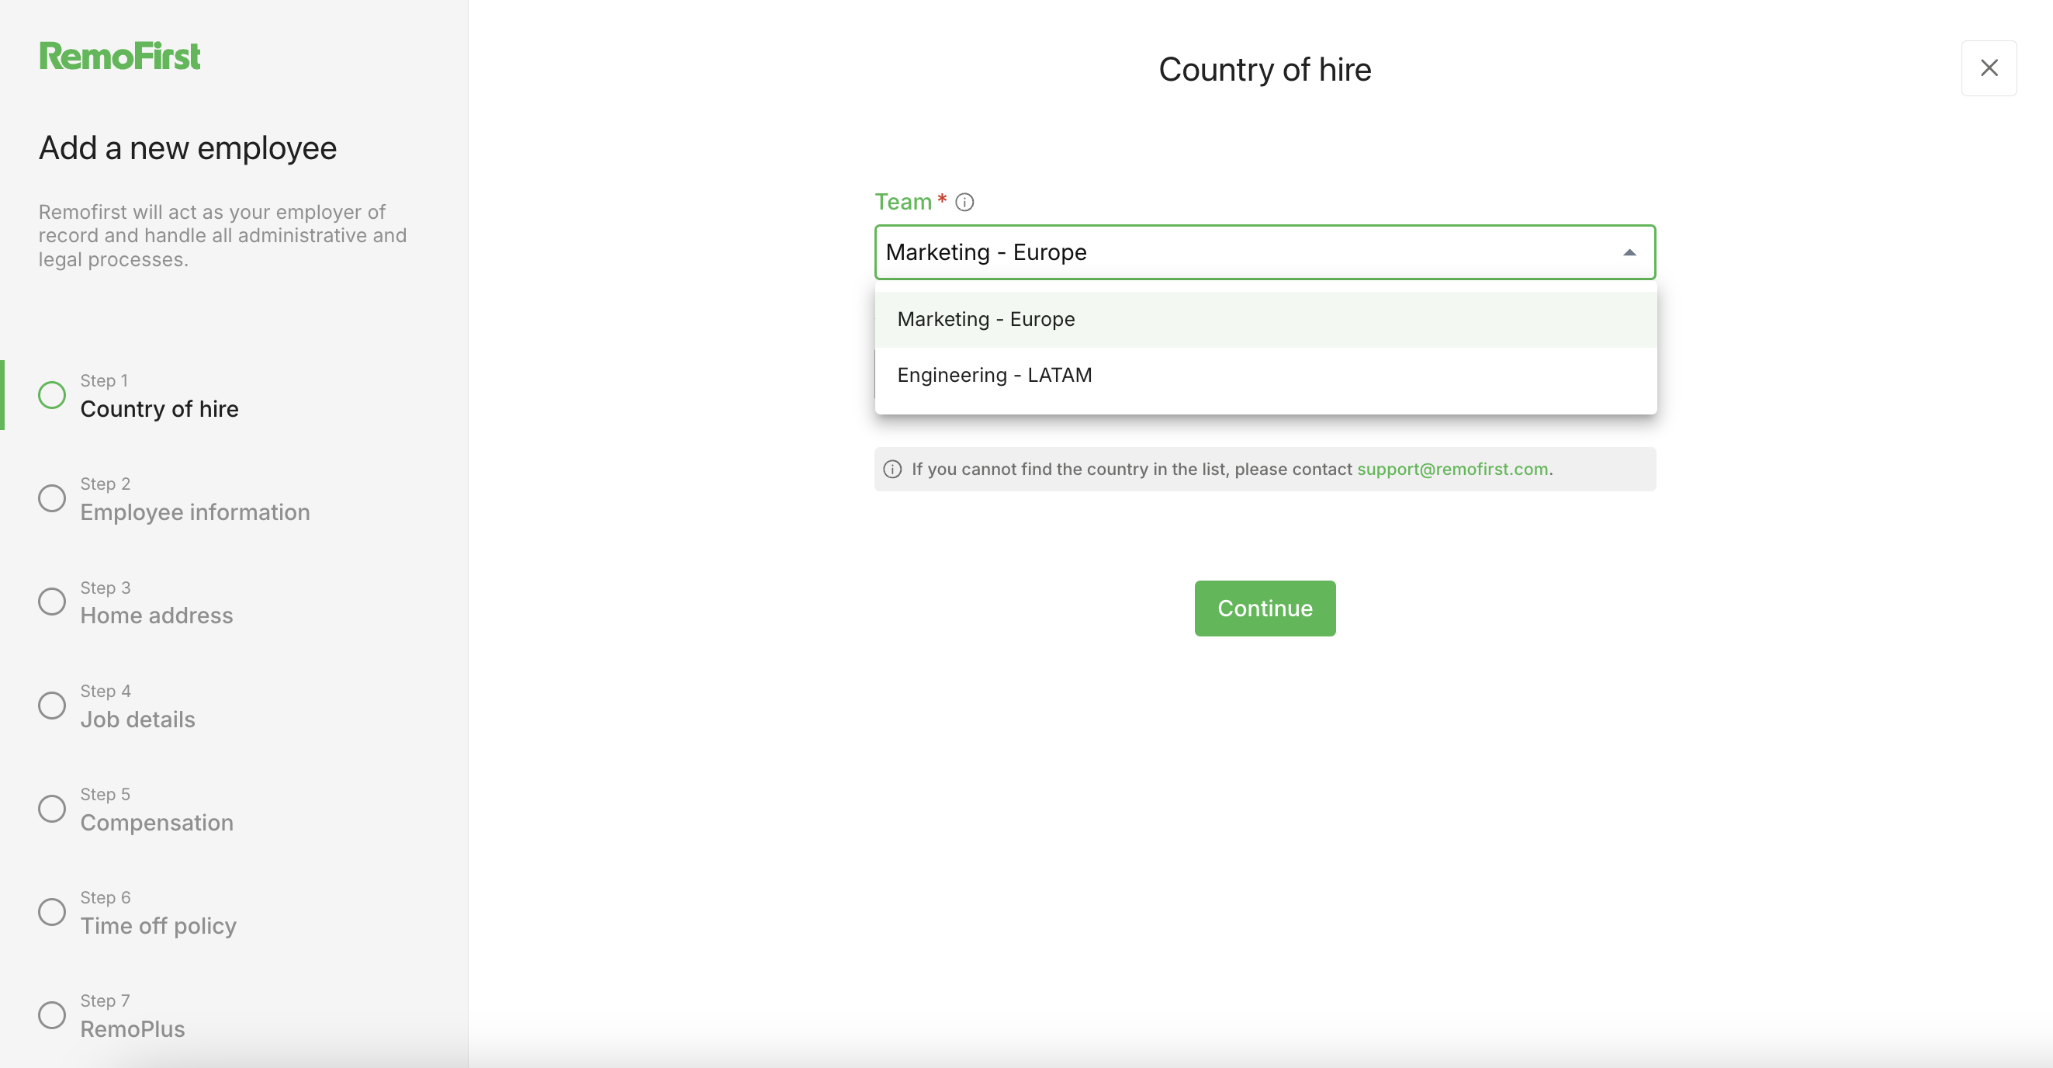The image size is (2053, 1068).
Task: Choose Engineering - LATAM team option
Action: pyautogui.click(x=1265, y=376)
